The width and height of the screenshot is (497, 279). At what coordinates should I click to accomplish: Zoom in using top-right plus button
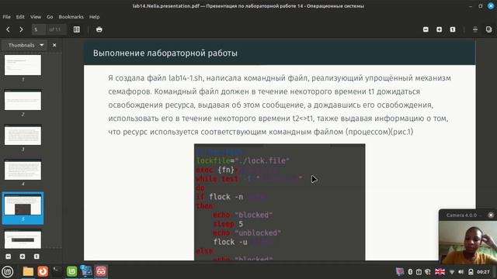click(x=439, y=29)
